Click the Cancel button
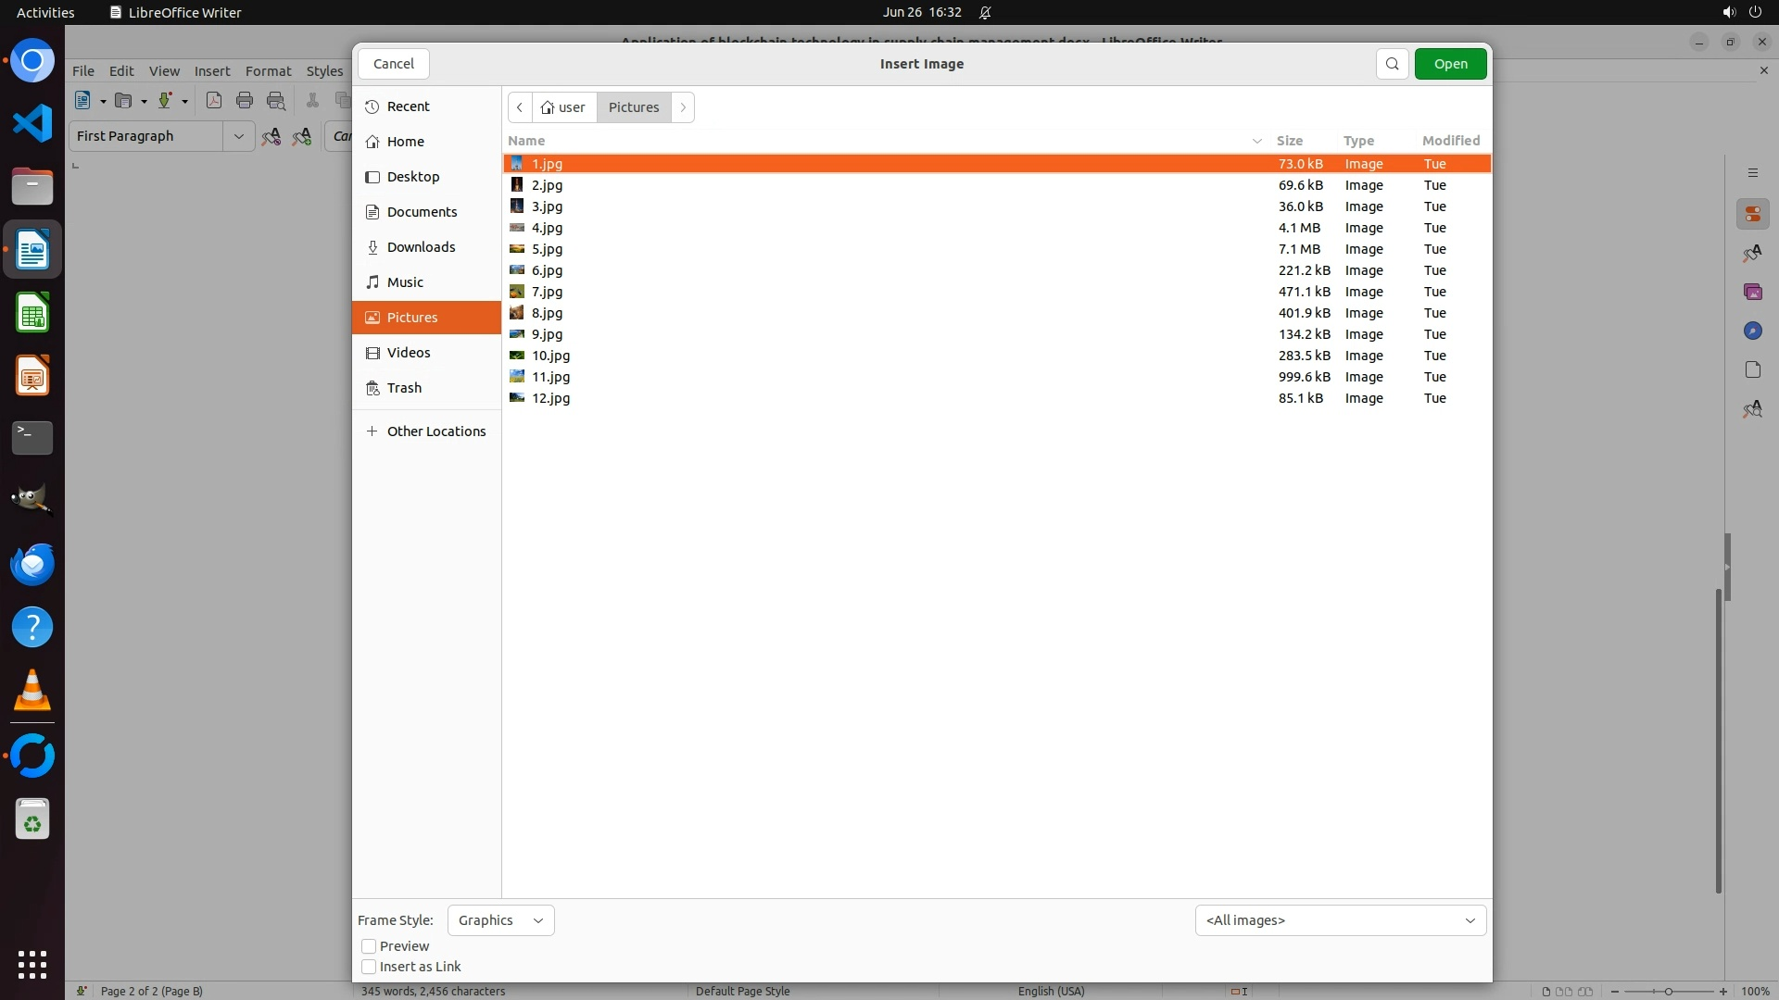The height and width of the screenshot is (1000, 1779). (394, 64)
